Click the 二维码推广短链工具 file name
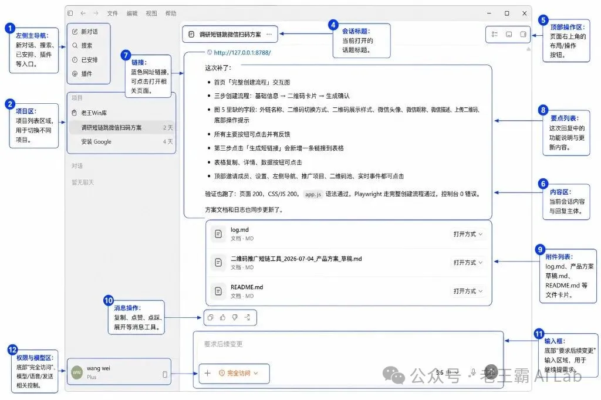 tap(296, 259)
